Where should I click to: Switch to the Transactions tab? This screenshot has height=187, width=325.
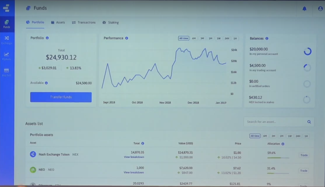pos(84,22)
